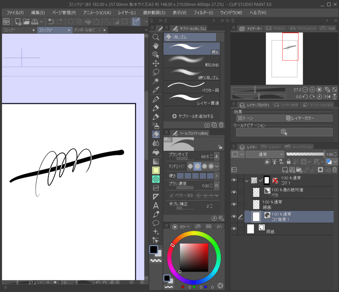This screenshot has width=339, height=292.
Task: Toggle lock on the 硬め tool property
Action: pos(220,147)
